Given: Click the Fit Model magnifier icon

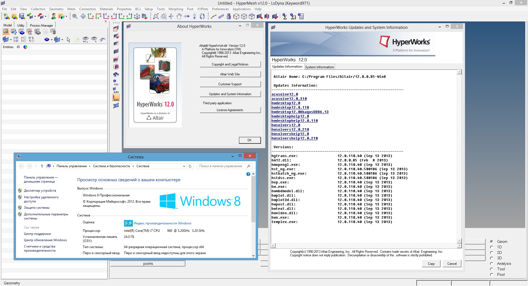Looking at the screenshot, I should pyautogui.click(x=75, y=16).
